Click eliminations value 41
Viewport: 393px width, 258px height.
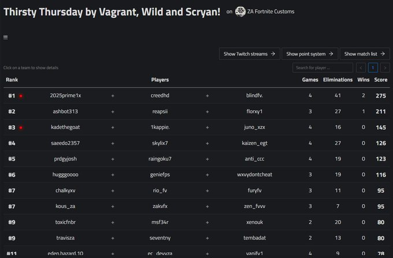338,95
